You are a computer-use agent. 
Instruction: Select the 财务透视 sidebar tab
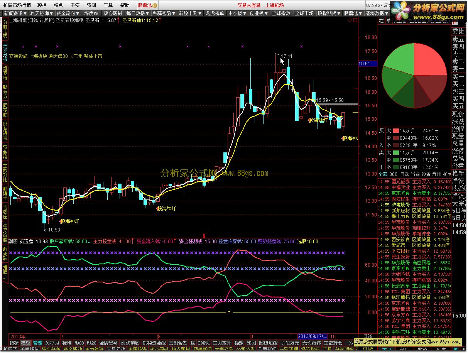pyautogui.click(x=5, y=131)
